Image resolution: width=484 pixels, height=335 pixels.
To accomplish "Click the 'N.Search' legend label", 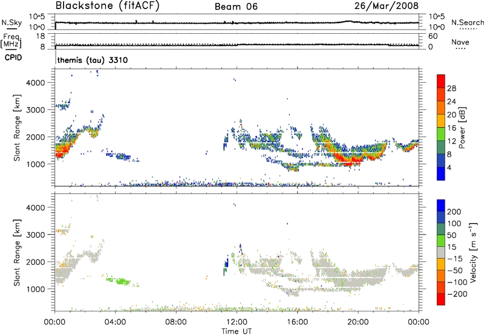I will point(467,22).
